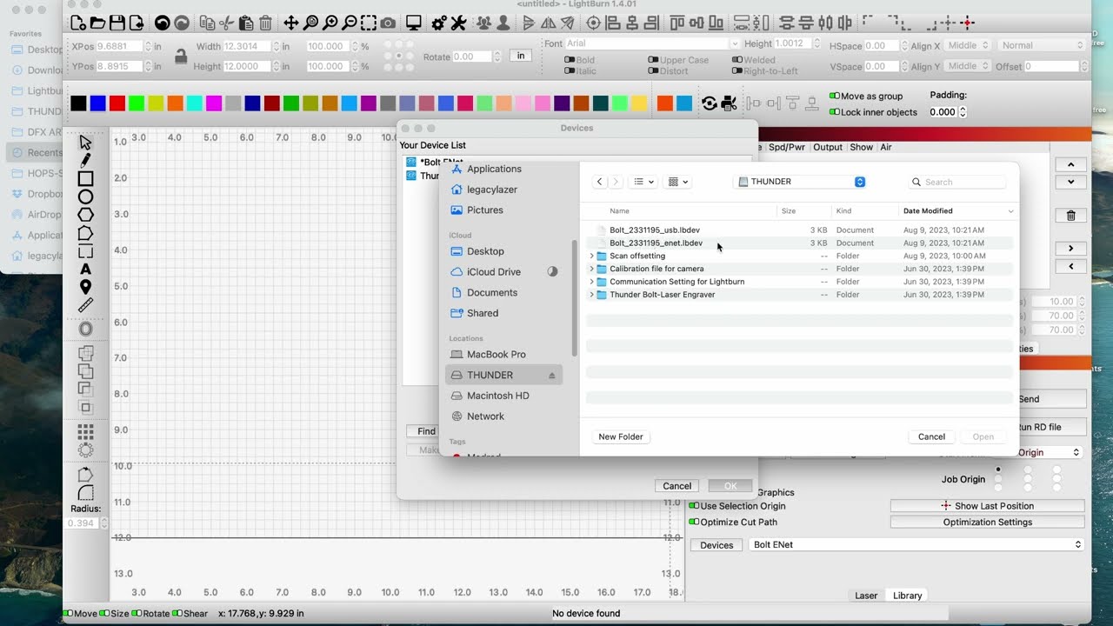Switch to the Library tab
Screen dimensions: 1113x626
907,596
